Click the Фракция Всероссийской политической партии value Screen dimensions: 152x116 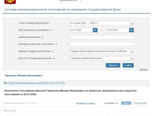(99, 51)
